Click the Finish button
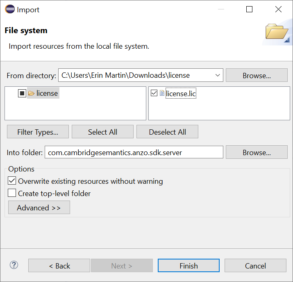Viewport: 293px width, 282px height. (189, 265)
